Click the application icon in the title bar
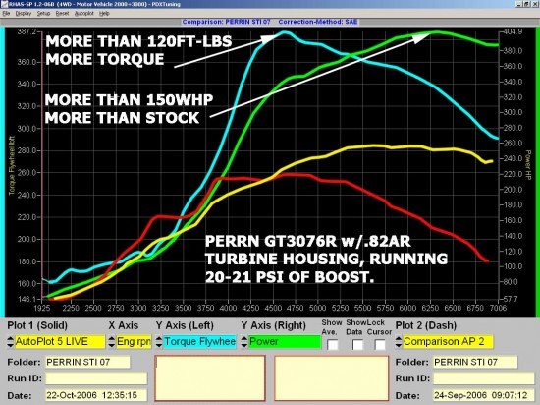540x405 pixels. pyautogui.click(x=4, y=4)
